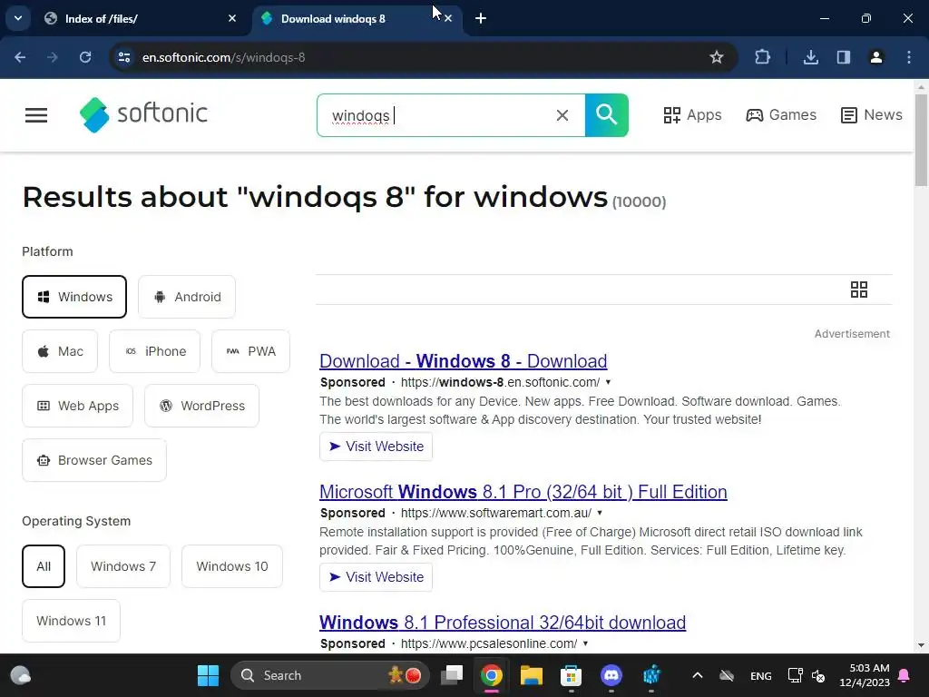Open the clock showing 5:03 AM

pyautogui.click(x=865, y=675)
